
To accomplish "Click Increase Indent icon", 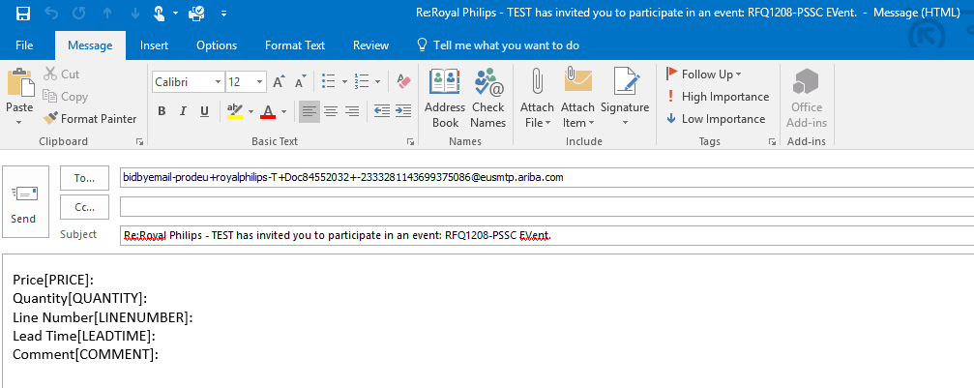I will point(403,111).
